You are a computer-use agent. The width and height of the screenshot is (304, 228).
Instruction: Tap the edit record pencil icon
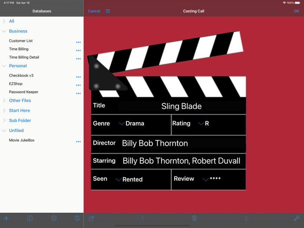click(x=92, y=218)
